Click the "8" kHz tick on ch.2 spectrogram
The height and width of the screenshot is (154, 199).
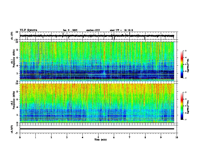click(x=17, y=92)
